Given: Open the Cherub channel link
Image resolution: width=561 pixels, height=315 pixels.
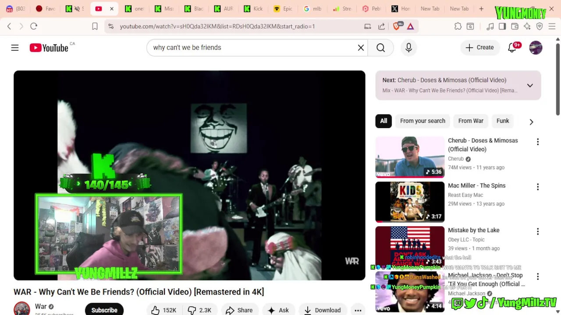Looking at the screenshot, I should 456,159.
